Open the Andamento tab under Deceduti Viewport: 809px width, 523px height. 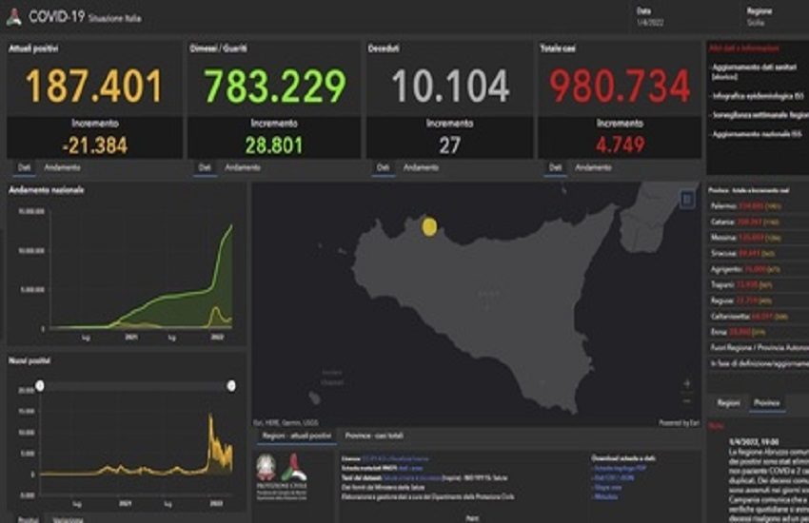pyautogui.click(x=421, y=167)
